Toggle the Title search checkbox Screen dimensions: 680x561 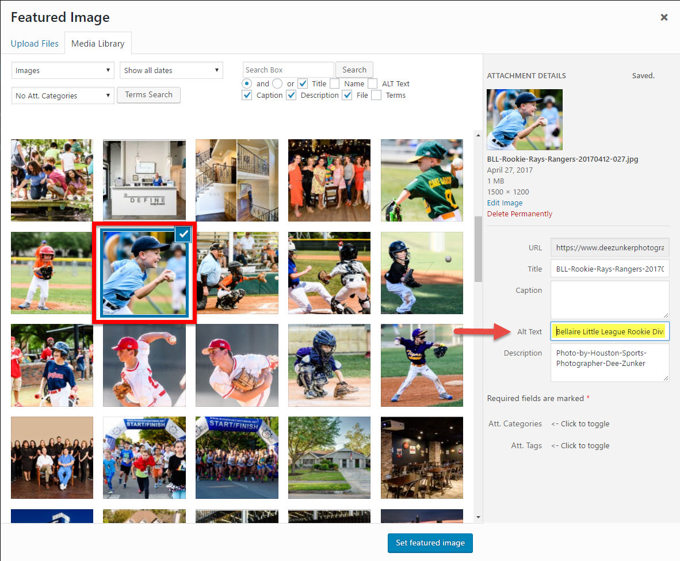(x=303, y=83)
